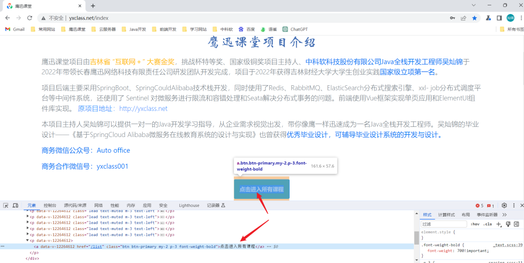Click the saved password key icon

453,18
